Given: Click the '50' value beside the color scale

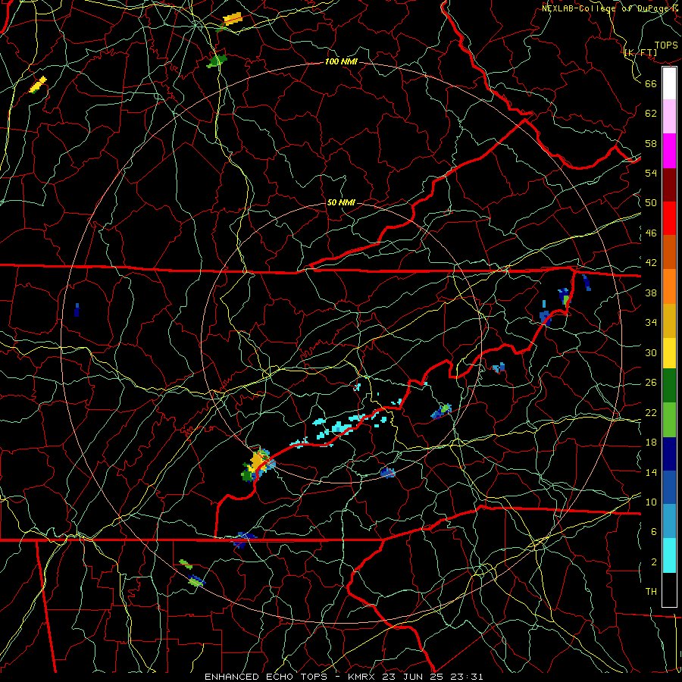Looking at the screenshot, I should click(651, 203).
